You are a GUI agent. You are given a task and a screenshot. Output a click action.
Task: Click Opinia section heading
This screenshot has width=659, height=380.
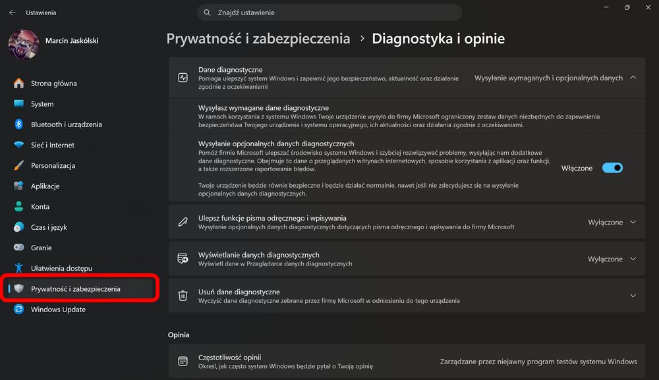179,335
